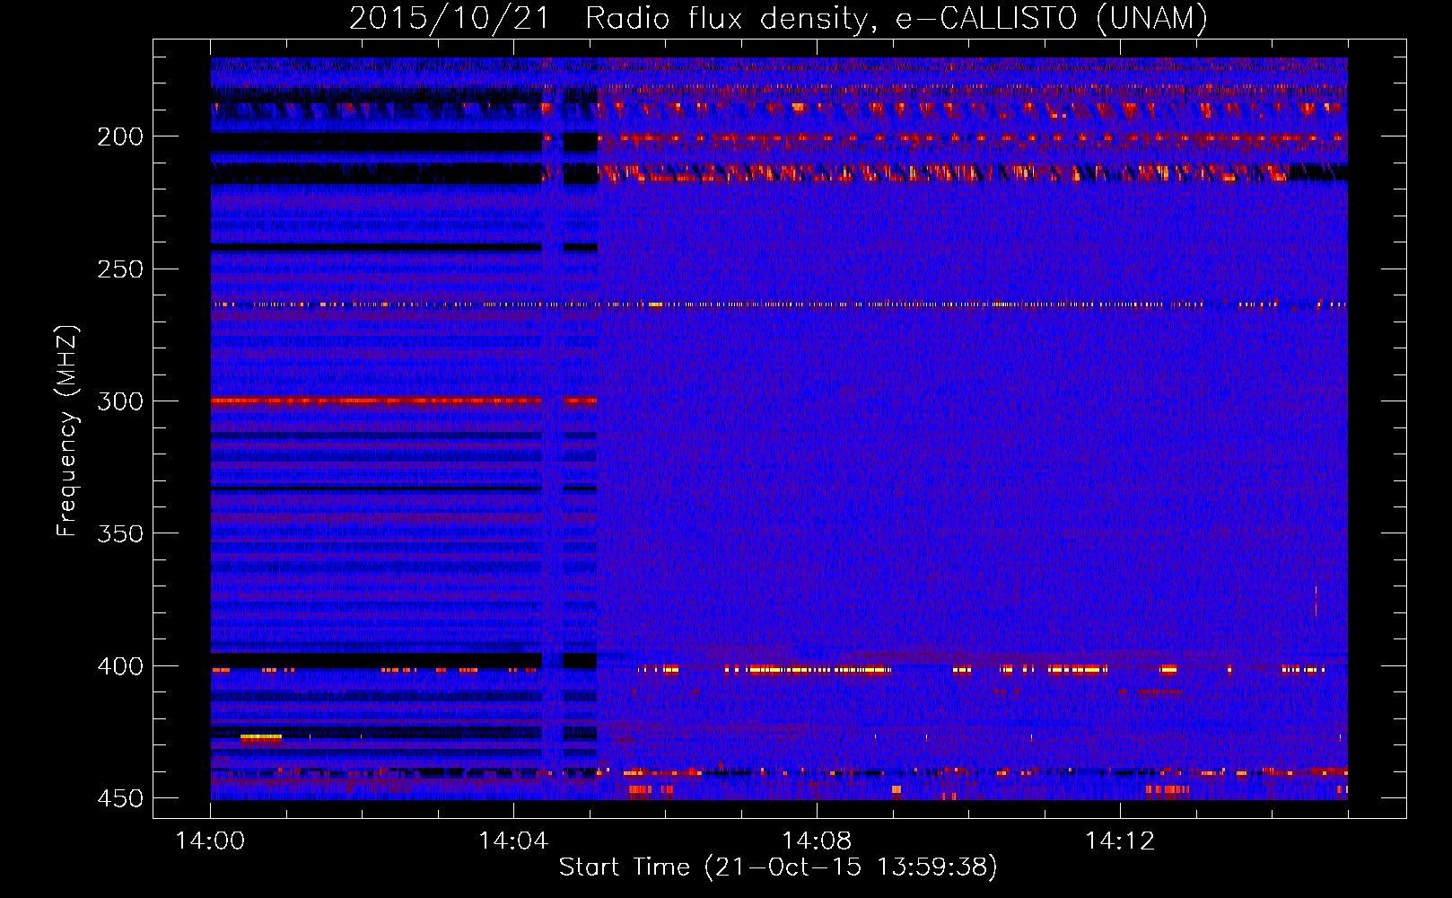Click the 'Start Time (21-Oct-15 13:59:38)' label
This screenshot has width=1452, height=898.
tap(778, 867)
